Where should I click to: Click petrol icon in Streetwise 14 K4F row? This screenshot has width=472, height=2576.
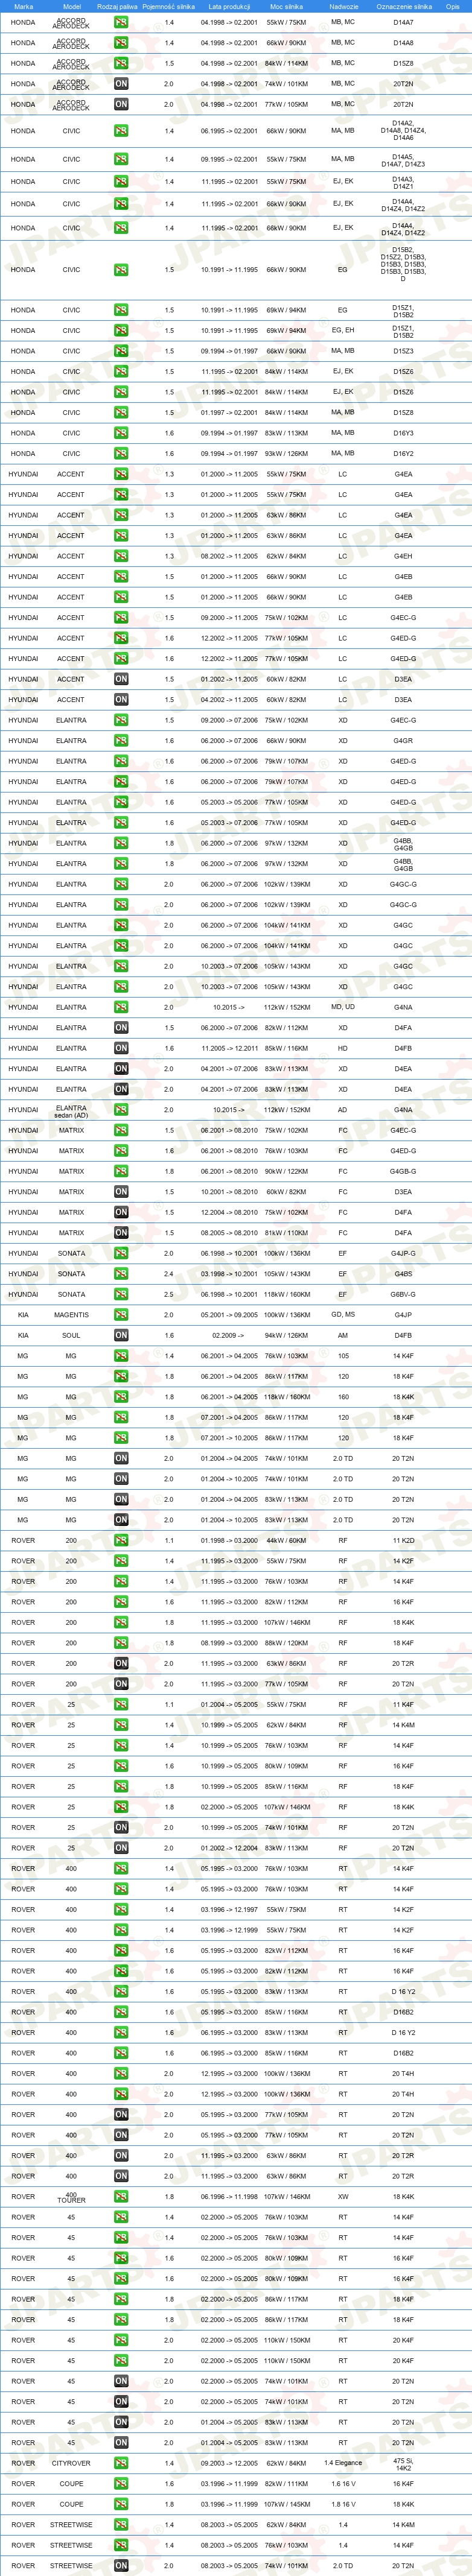tap(121, 2545)
